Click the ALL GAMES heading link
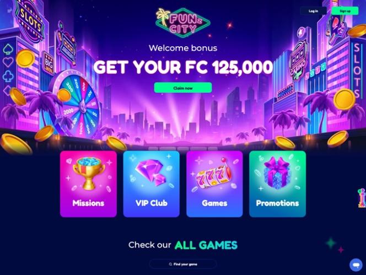 pos(206,245)
